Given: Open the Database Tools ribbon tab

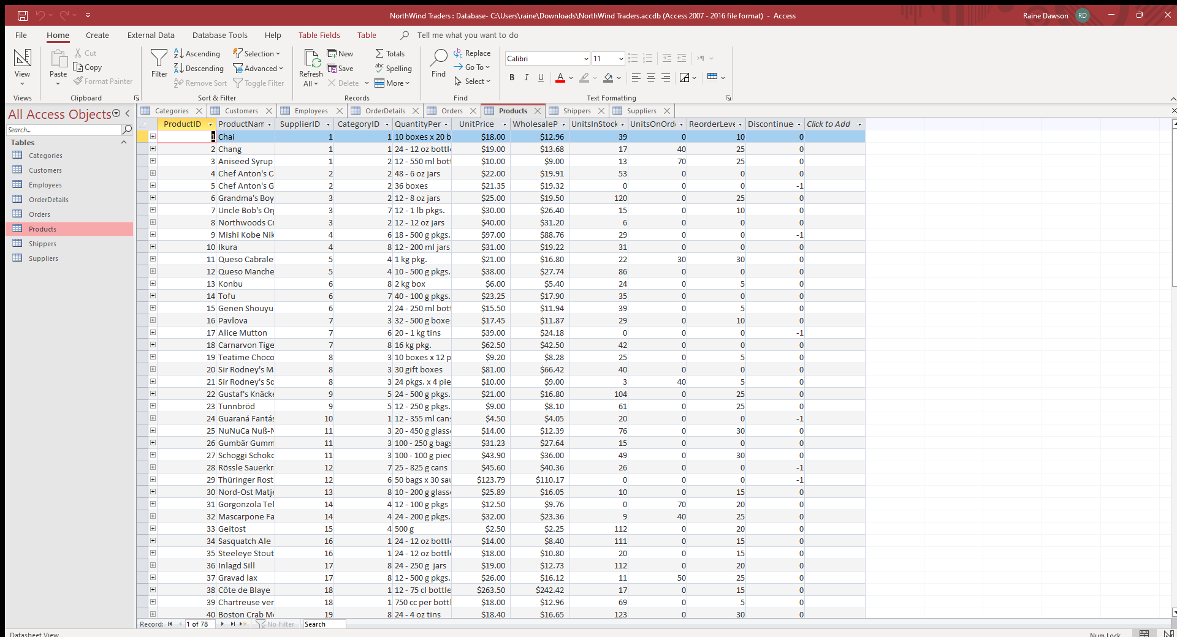Looking at the screenshot, I should 219,36.
